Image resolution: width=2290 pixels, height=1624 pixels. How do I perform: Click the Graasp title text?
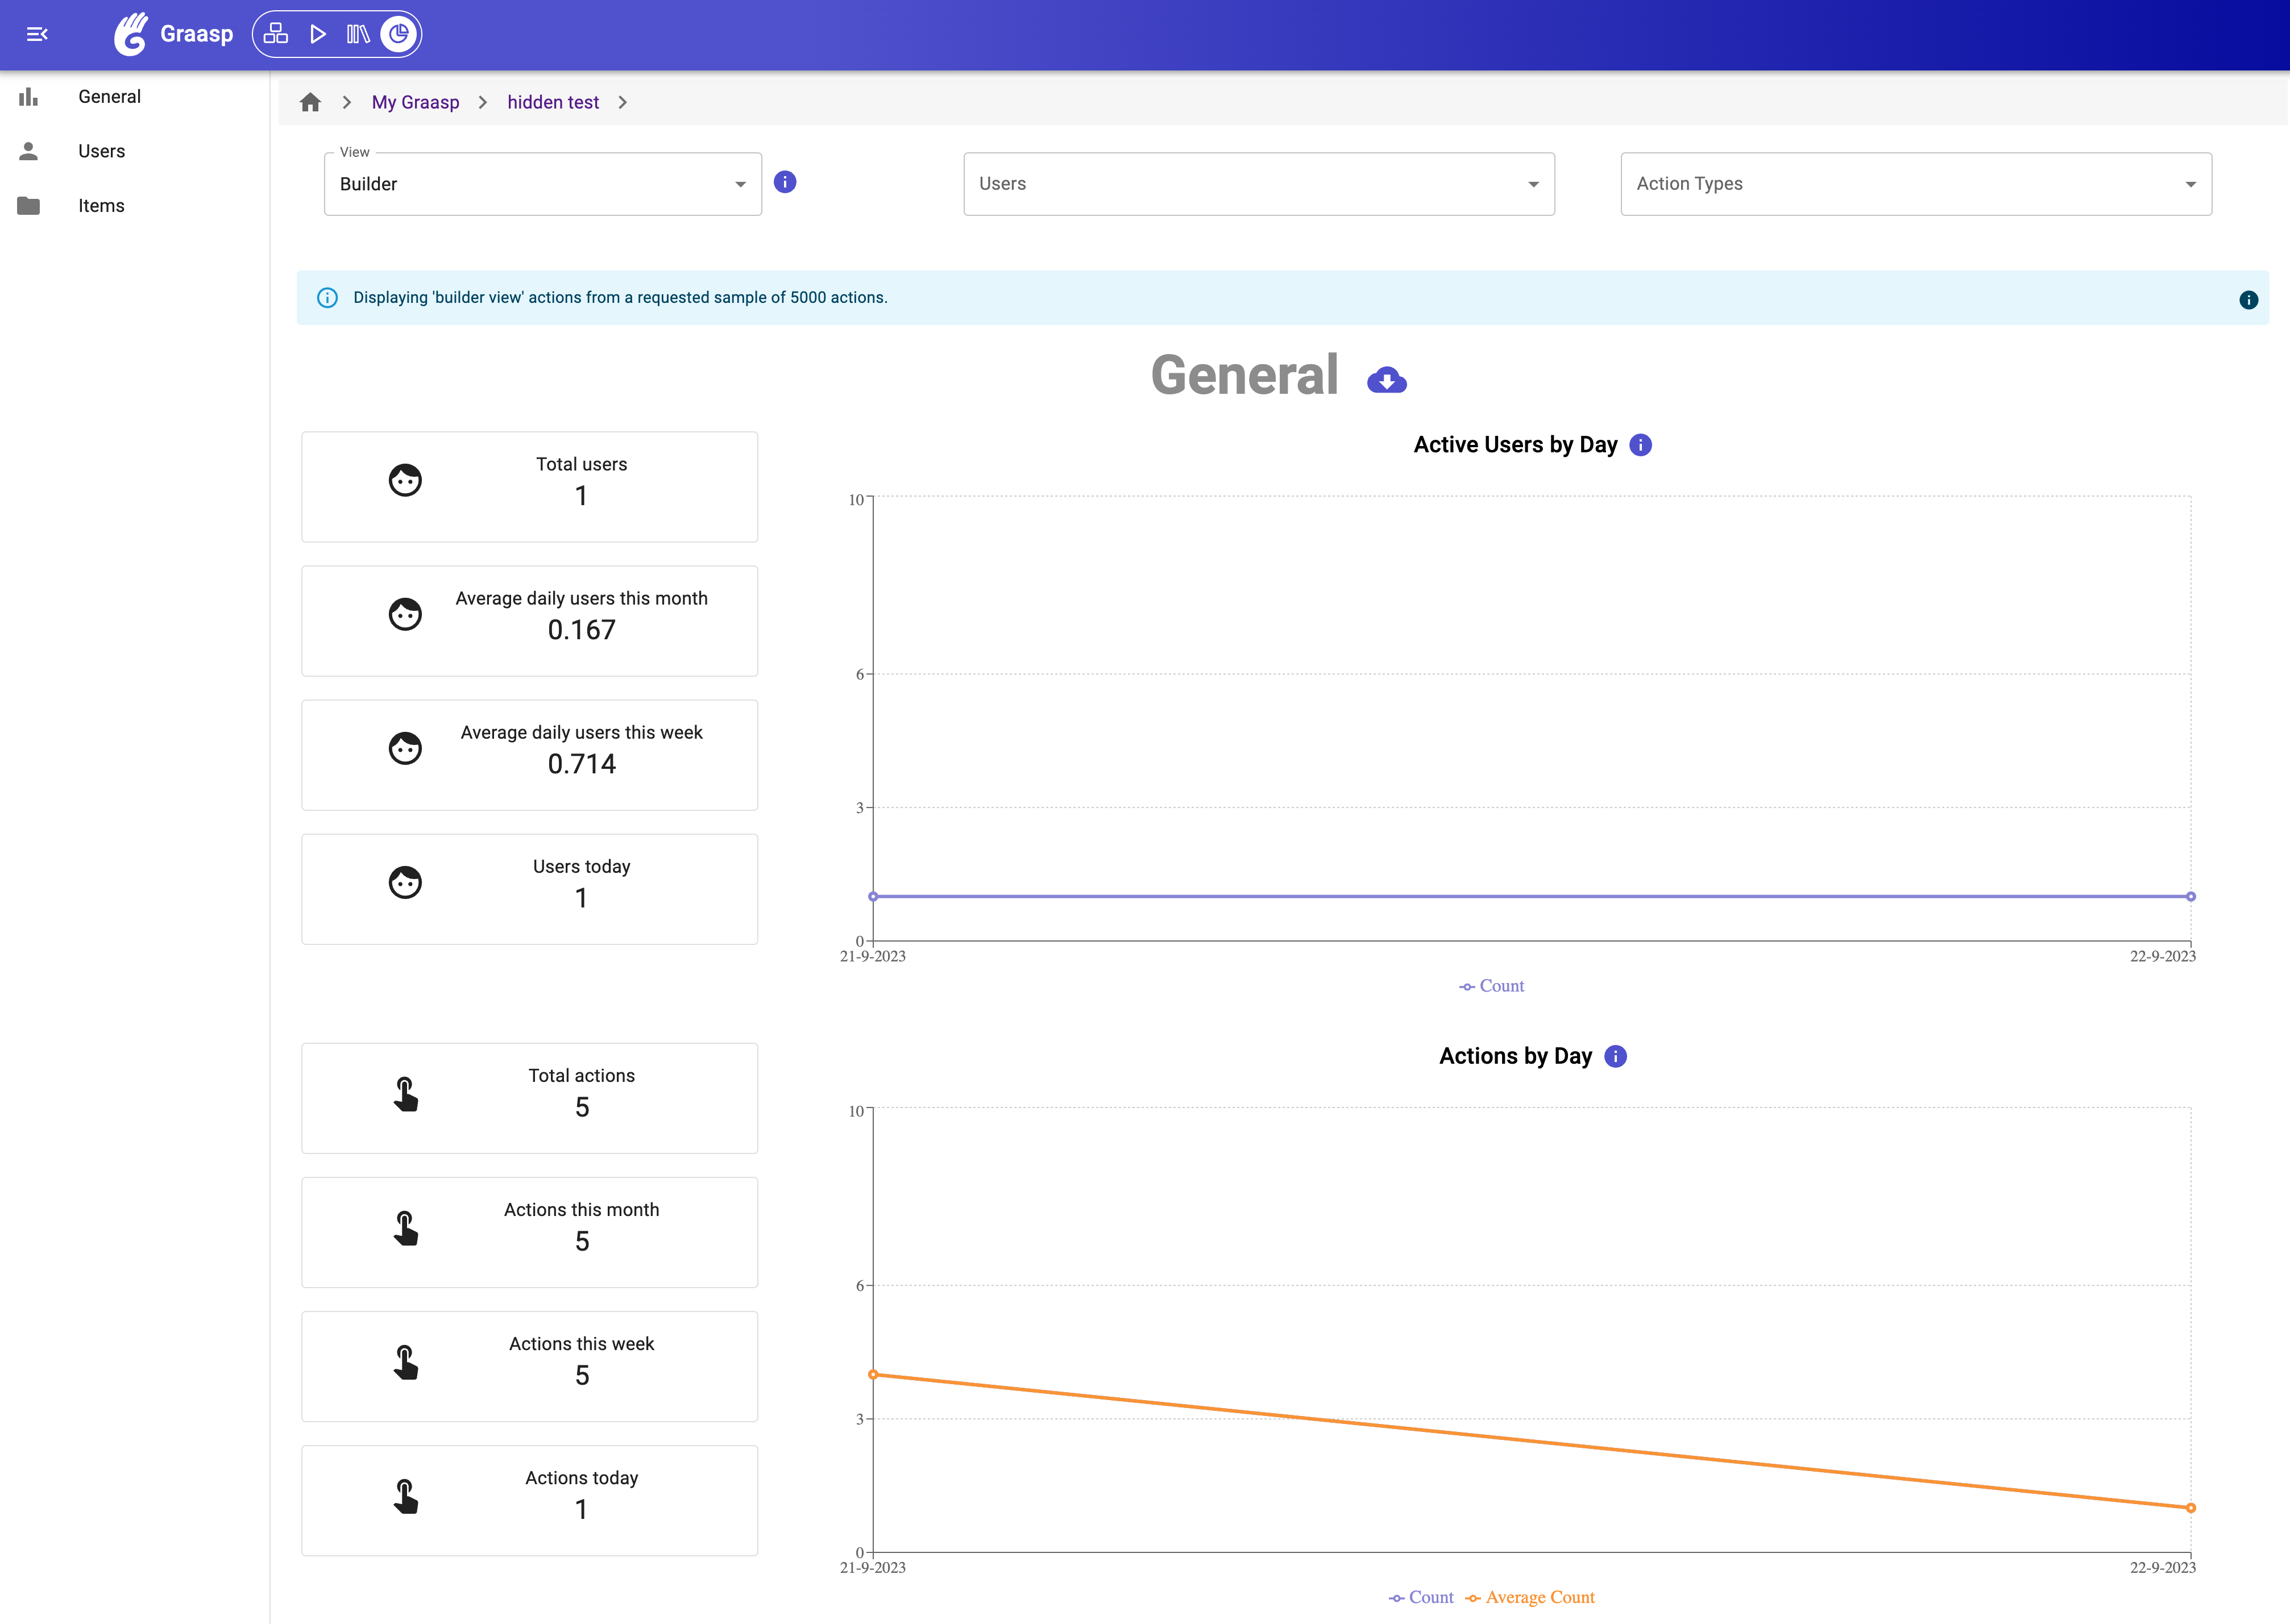196,34
